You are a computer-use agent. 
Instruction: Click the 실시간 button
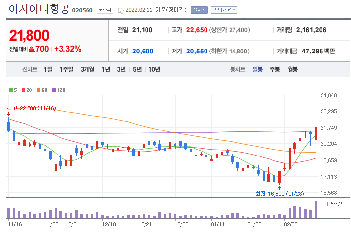point(199,10)
